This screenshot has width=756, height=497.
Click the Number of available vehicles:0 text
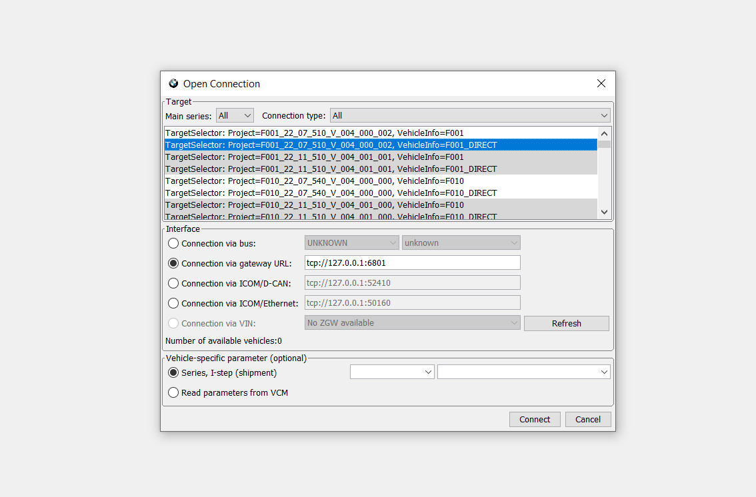pyautogui.click(x=224, y=341)
